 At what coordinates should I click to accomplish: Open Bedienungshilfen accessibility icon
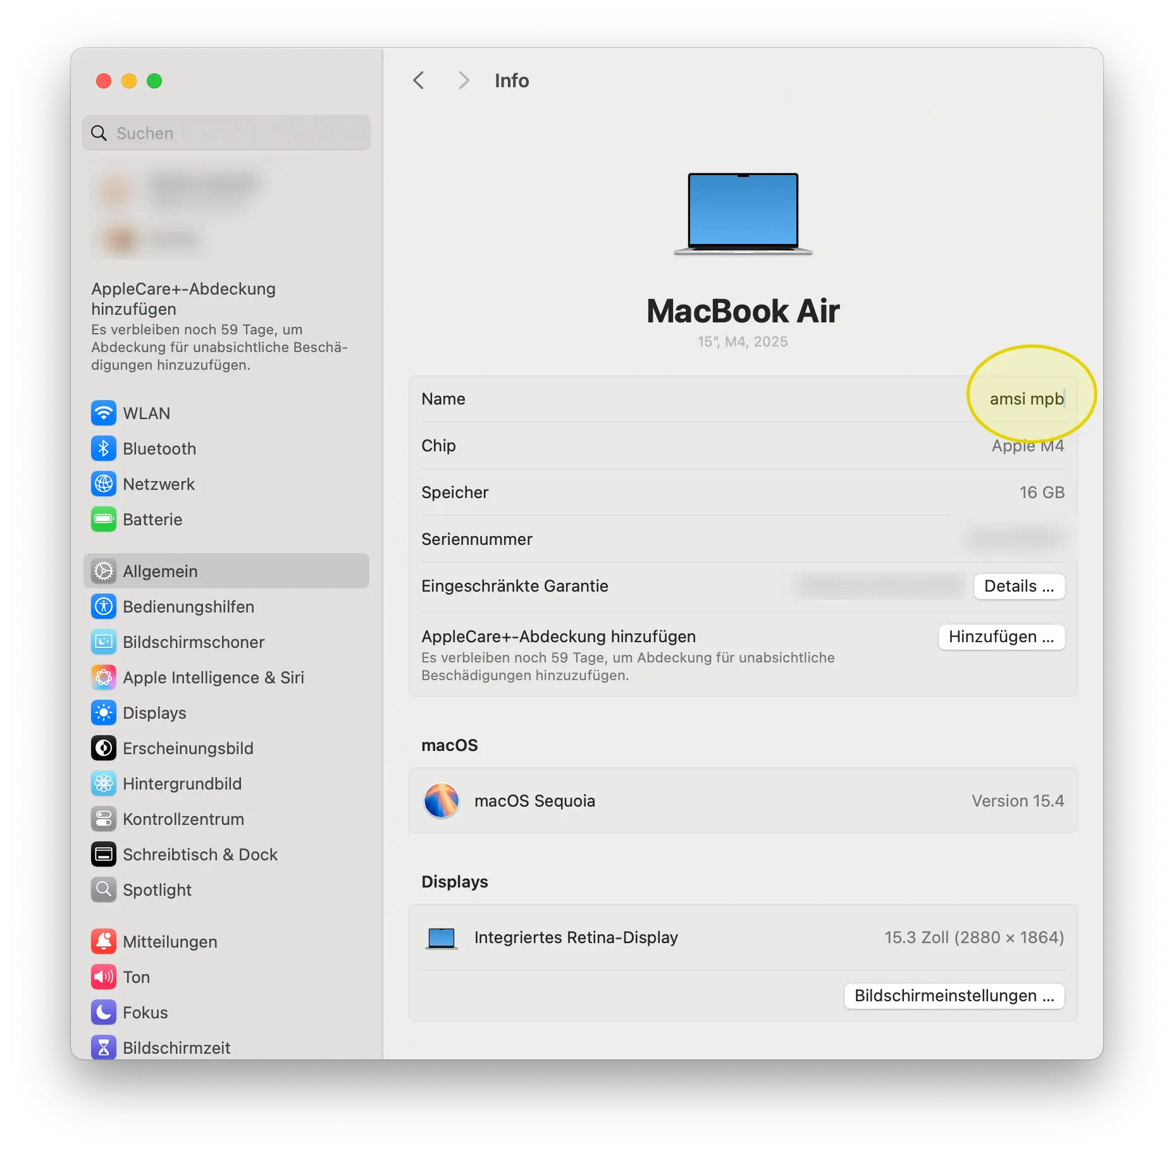click(x=104, y=607)
